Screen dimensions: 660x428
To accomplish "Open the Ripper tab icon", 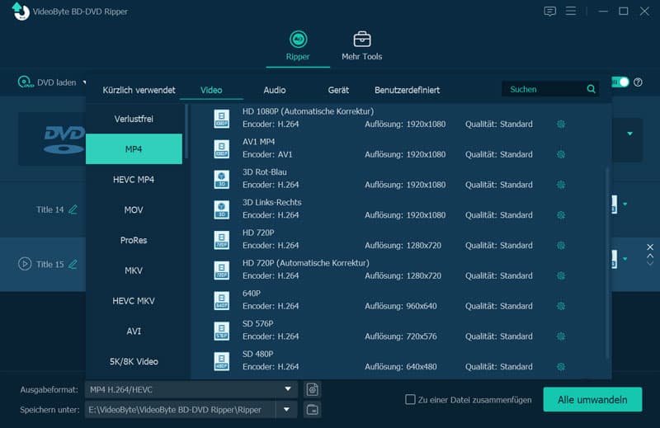I will [x=298, y=40].
